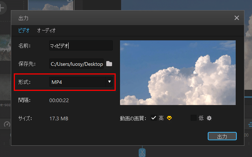Click the cloud video preview
Screen dimensions: 252x157
pyautogui.click(x=178, y=73)
